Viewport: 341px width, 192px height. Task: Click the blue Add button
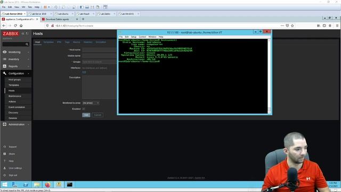coord(86,115)
